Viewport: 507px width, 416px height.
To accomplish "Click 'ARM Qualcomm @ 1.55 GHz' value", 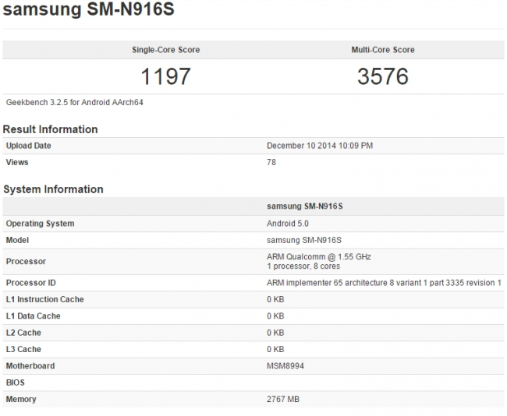I will (319, 257).
